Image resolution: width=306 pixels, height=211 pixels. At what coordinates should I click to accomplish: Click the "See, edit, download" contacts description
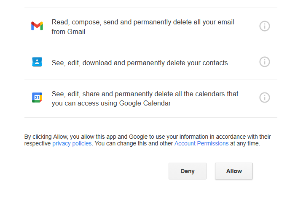coord(140,63)
